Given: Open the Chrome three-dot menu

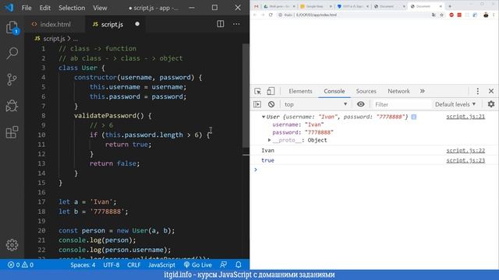Looking at the screenshot, I should (494, 15).
